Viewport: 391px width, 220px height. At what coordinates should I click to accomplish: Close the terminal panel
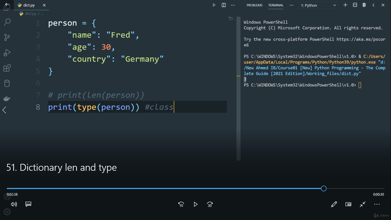[383, 5]
